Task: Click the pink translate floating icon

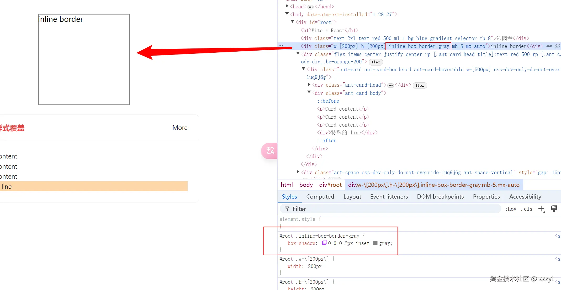Action: 270,151
